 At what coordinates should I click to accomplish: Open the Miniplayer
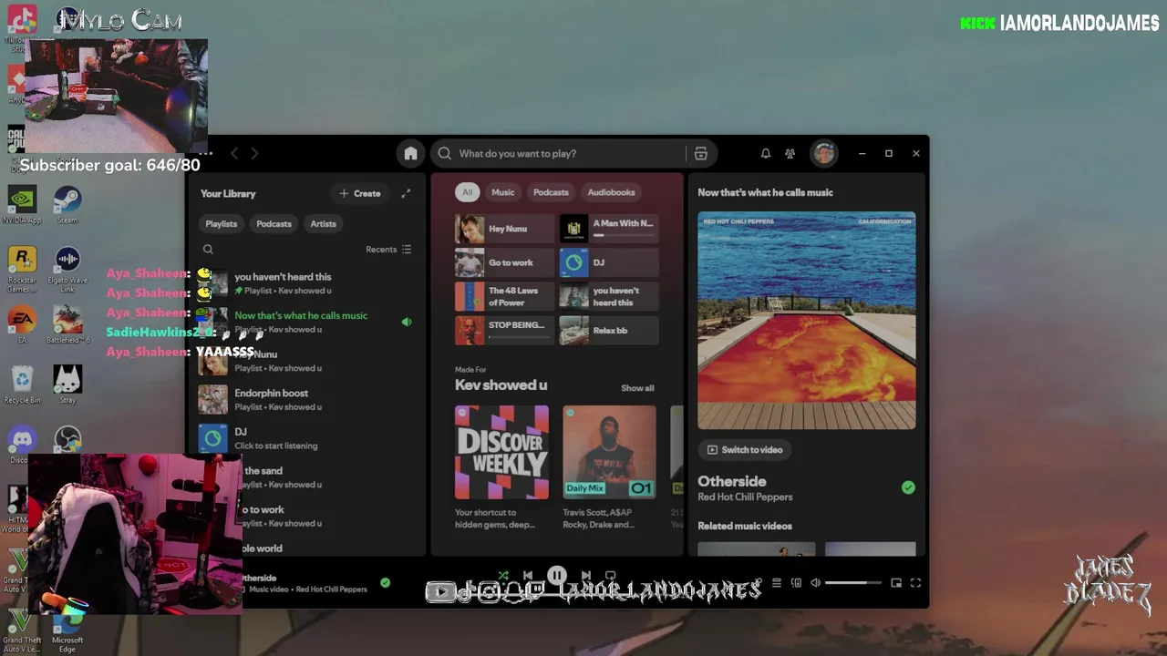[896, 583]
